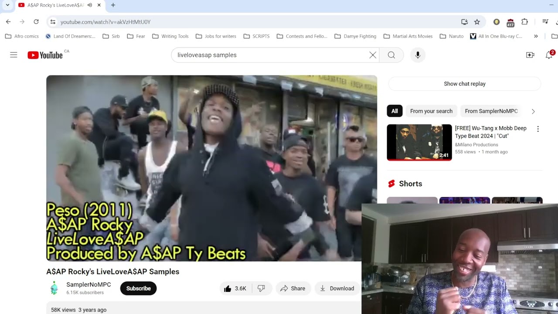Open a new browser tab
Screen dimensions: 558x314
click(113, 5)
